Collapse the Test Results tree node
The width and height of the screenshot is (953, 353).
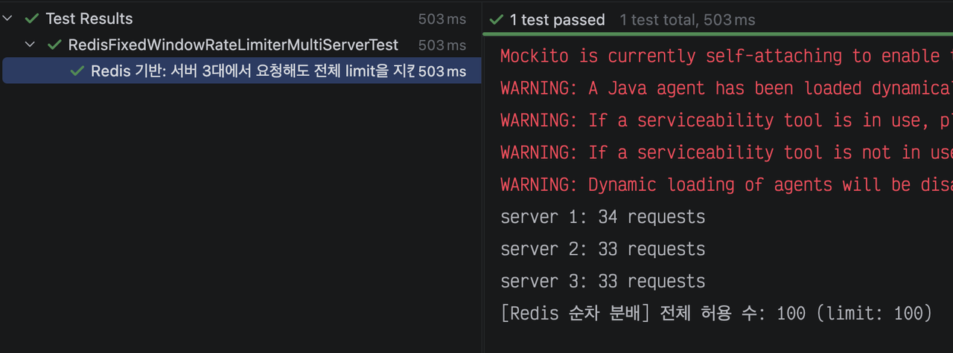pyautogui.click(x=7, y=19)
